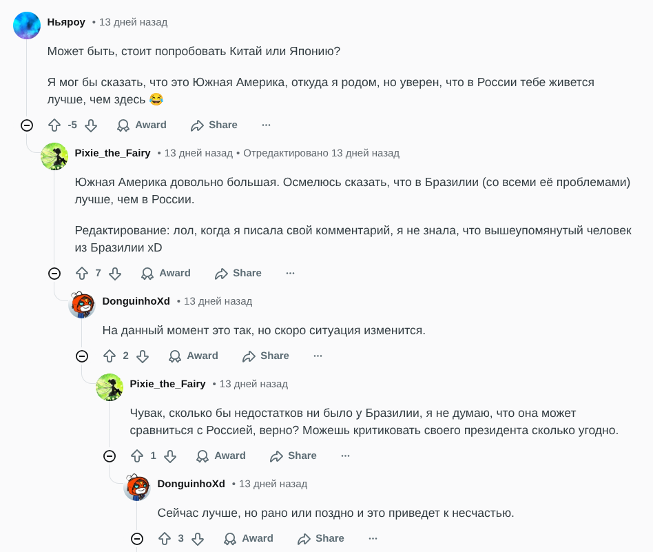Click Ньяроу's blue profile avatar
This screenshot has height=552, width=653.
coord(27,25)
